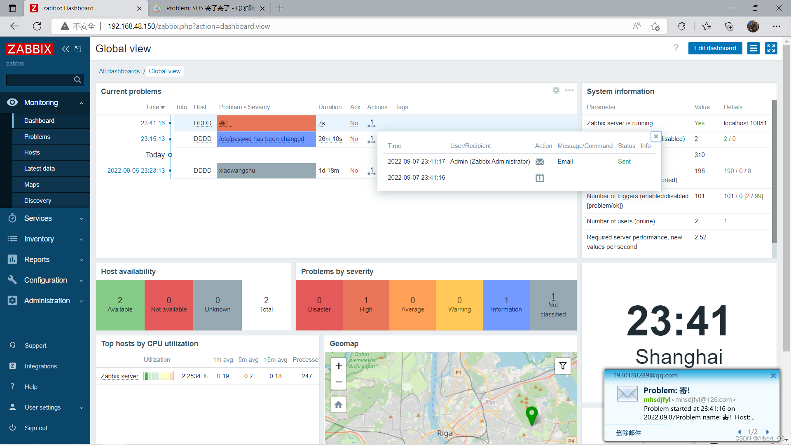Zoom in on the Geomap
791x445 pixels.
339,366
